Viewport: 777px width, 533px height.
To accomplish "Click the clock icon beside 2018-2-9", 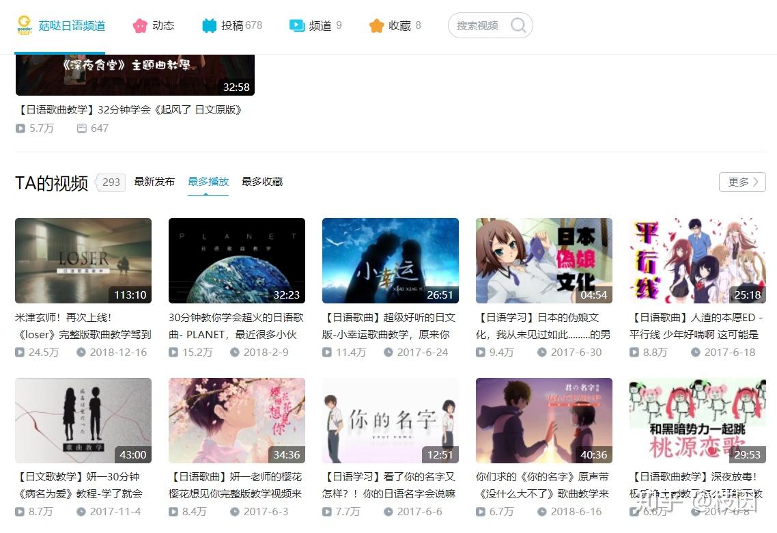I will (234, 353).
